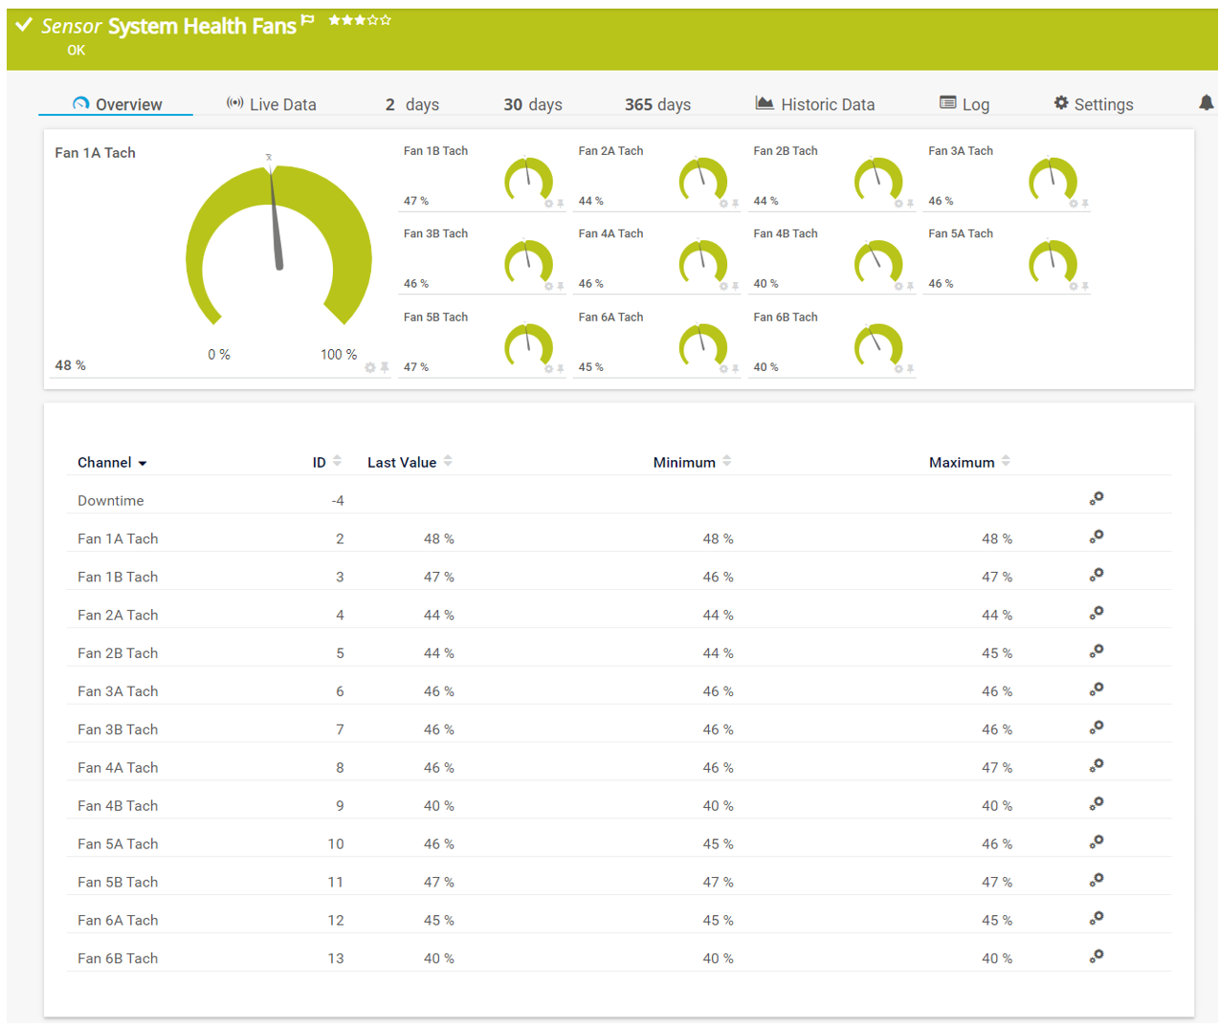Click the gear icon on Fan 2A Tach gauge
Viewport: 1219px width, 1028px height.
point(723,204)
